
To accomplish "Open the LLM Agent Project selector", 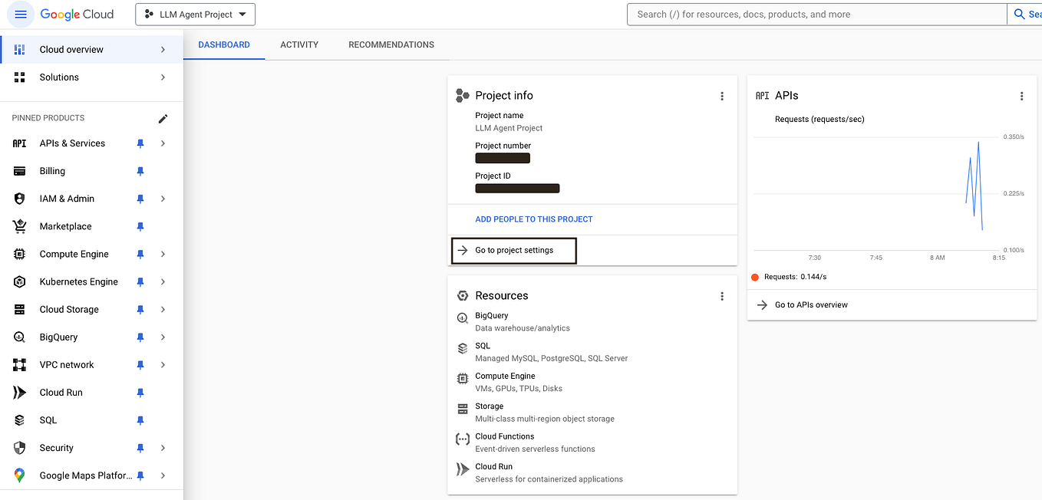I will pyautogui.click(x=195, y=14).
